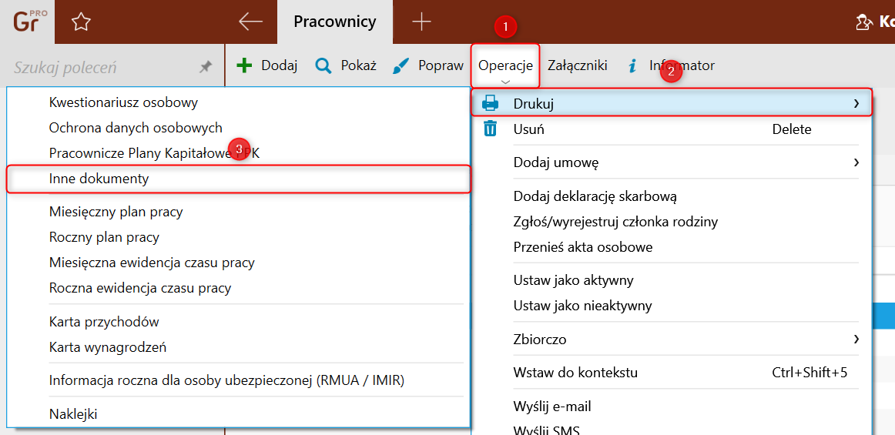Open favorites with the star icon
This screenshot has width=895, height=435.
pyautogui.click(x=81, y=22)
